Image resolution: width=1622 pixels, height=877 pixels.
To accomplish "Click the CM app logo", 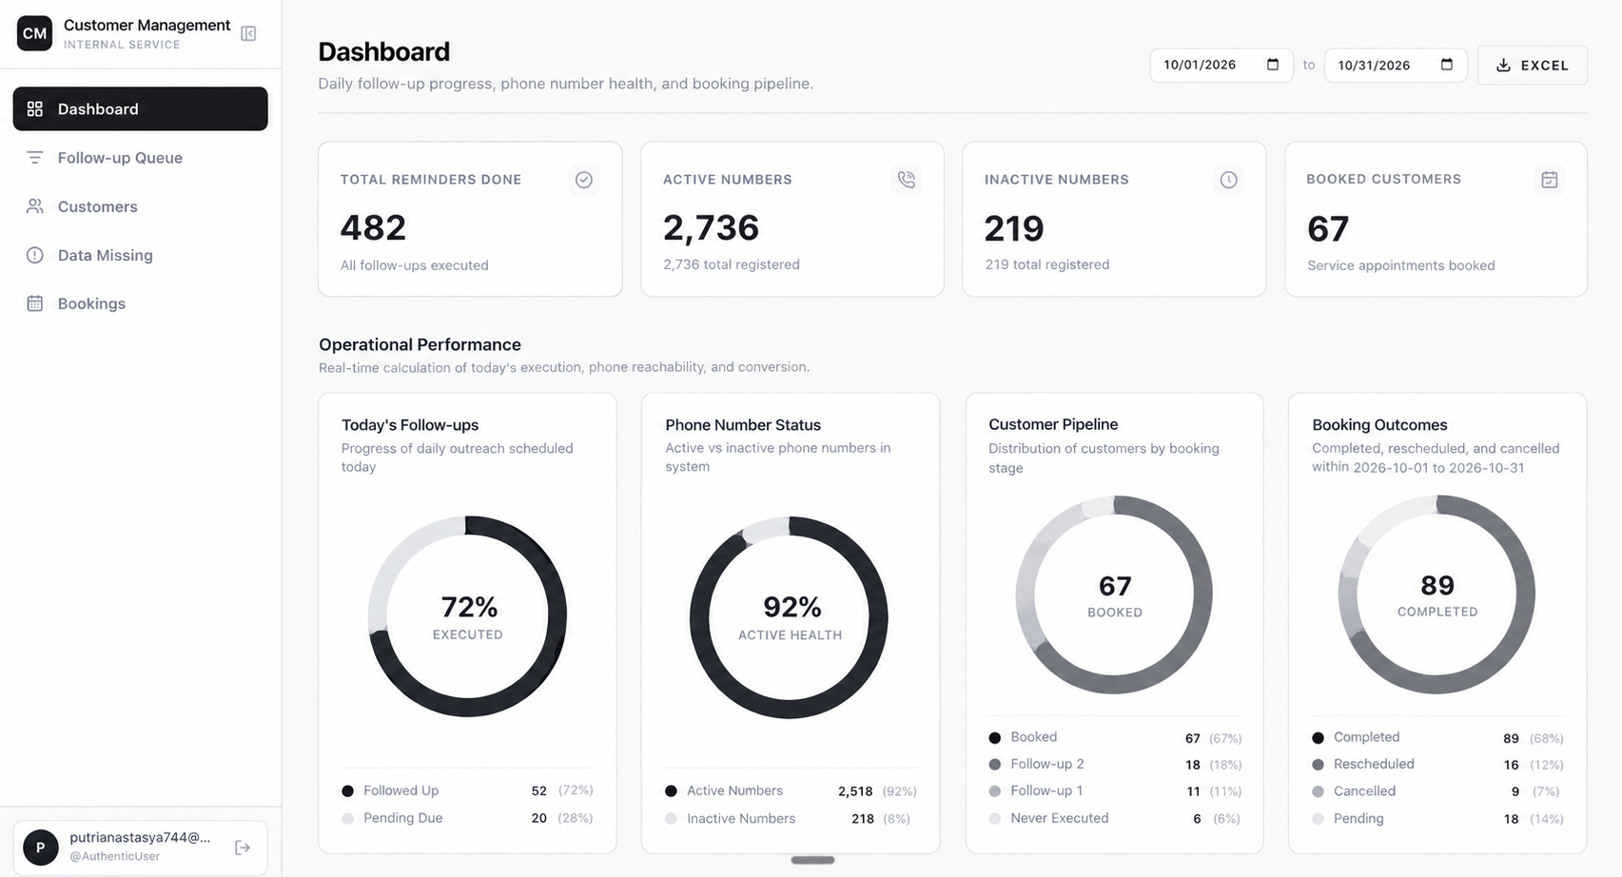I will click(34, 33).
